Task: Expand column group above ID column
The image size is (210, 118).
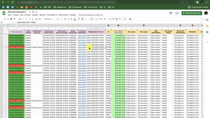Action: coord(109,26)
